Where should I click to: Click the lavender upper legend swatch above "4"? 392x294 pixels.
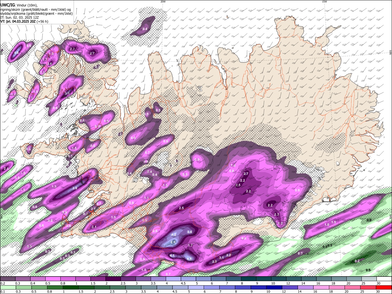tap(173, 279)
